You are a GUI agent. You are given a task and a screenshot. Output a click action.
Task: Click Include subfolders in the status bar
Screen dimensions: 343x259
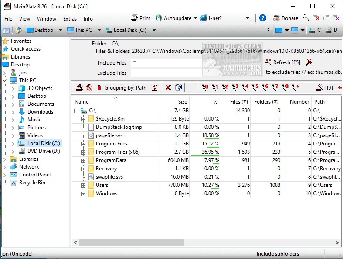(278, 254)
